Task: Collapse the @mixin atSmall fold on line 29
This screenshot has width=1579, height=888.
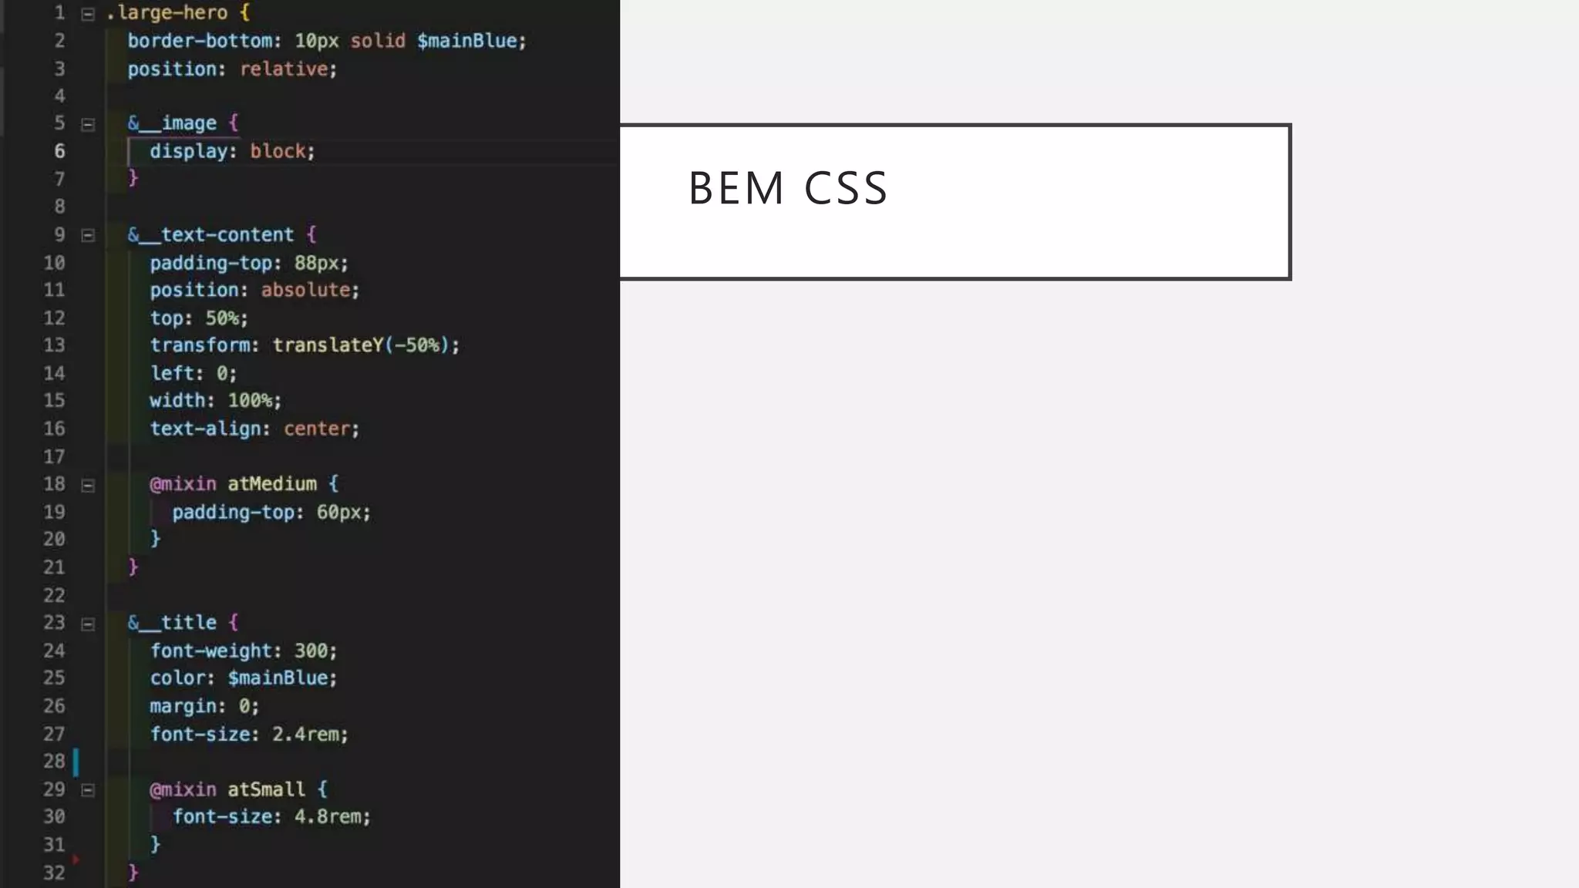Action: pyautogui.click(x=88, y=790)
